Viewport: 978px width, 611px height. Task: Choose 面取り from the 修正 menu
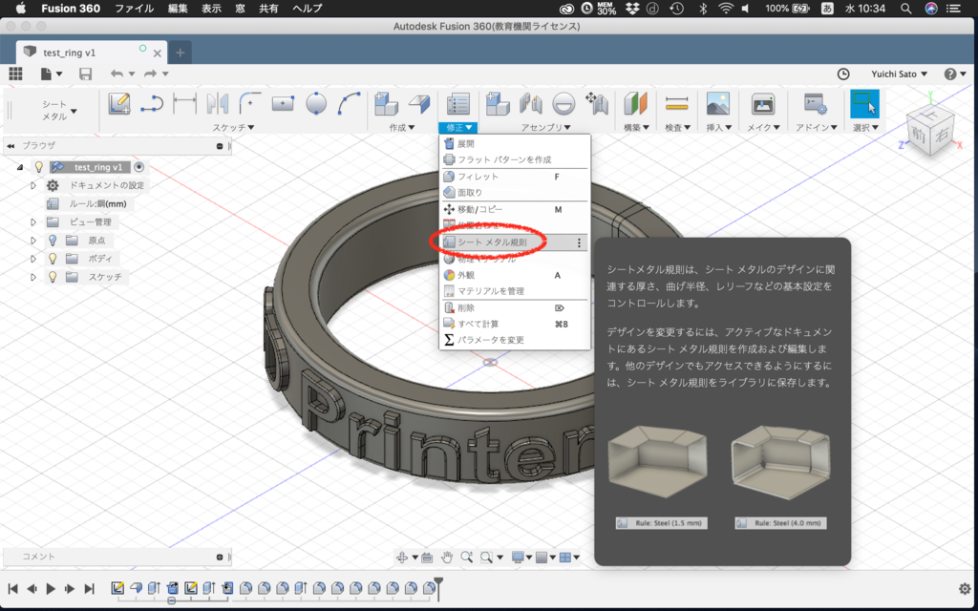tap(515, 193)
